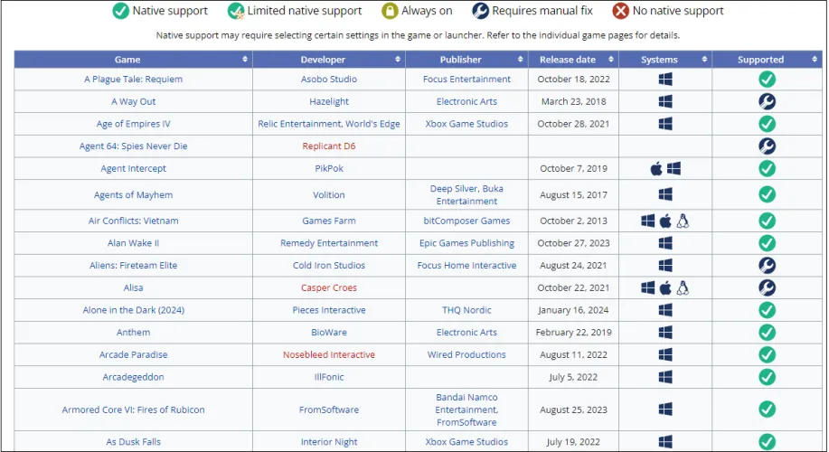Click wrench icon in Aliens: Fireteam Elite row
Viewport: 829px width, 452px height.
point(767,266)
